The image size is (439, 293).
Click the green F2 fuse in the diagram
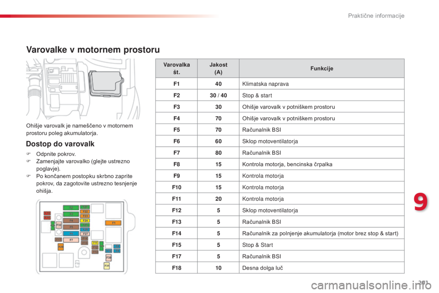[71, 208]
